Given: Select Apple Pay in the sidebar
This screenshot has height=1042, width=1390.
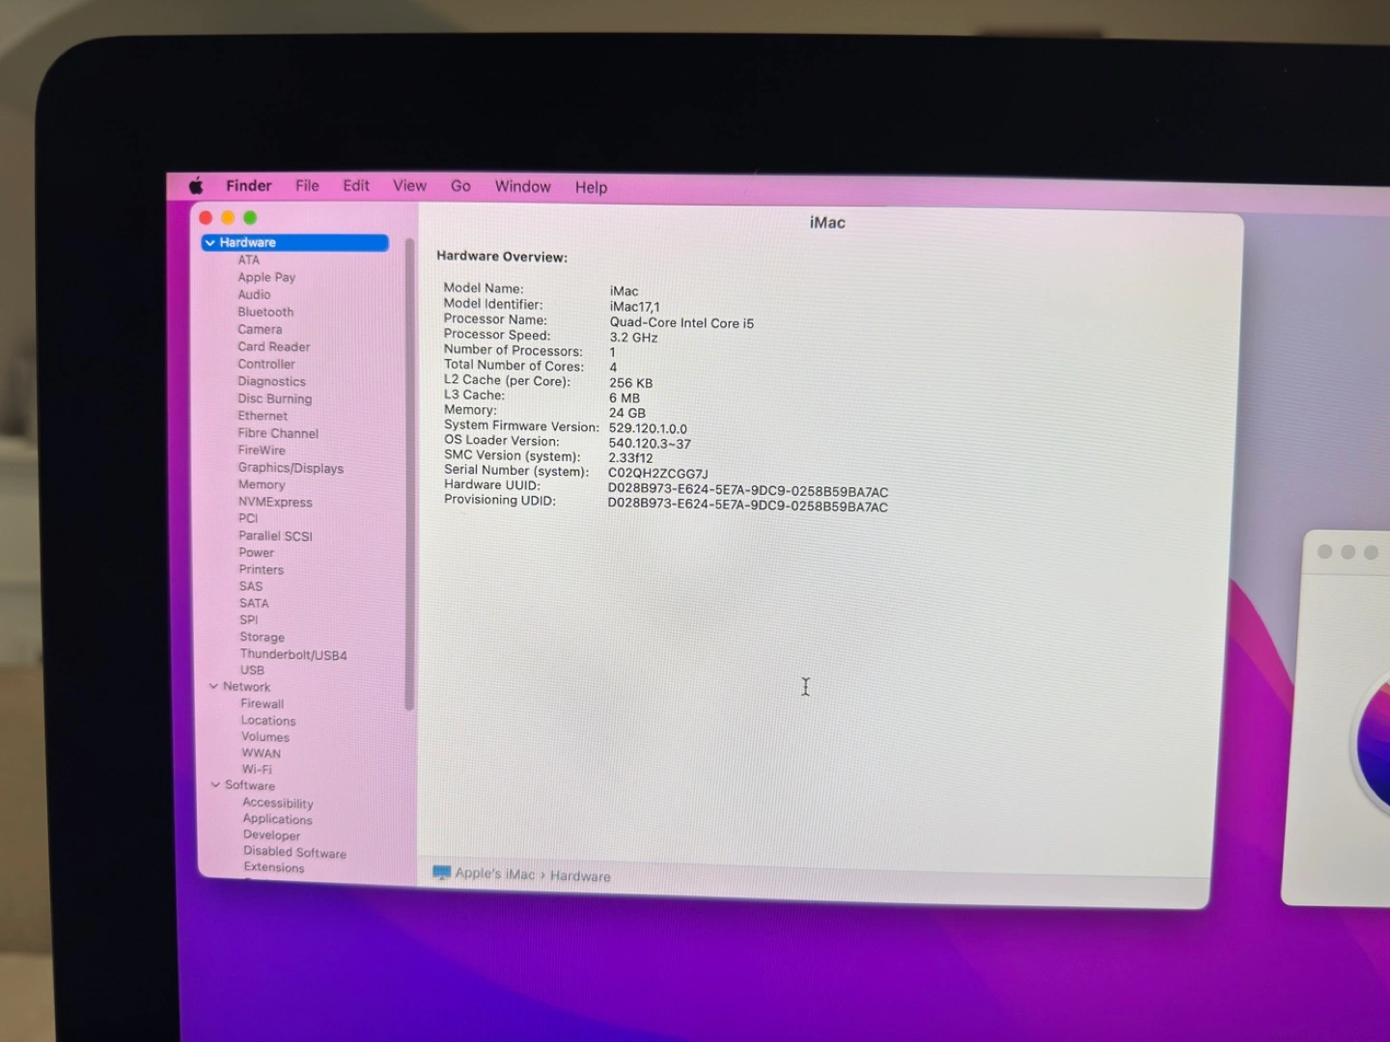Looking at the screenshot, I should (266, 277).
